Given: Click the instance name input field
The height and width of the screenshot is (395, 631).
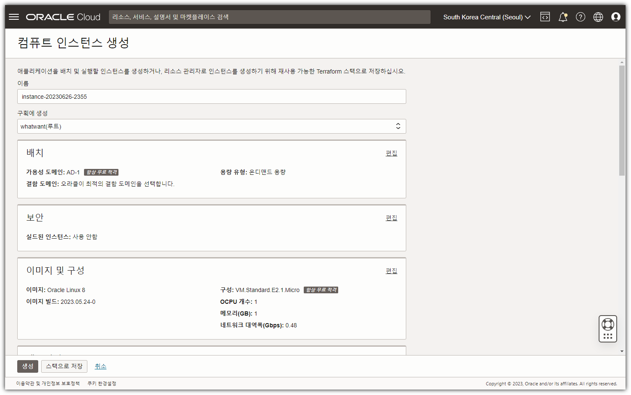Looking at the screenshot, I should coord(212,96).
